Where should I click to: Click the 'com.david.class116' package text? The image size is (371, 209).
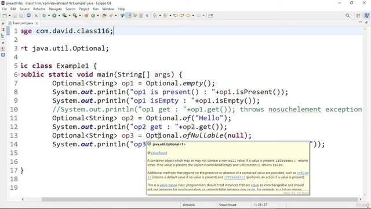click(x=73, y=31)
